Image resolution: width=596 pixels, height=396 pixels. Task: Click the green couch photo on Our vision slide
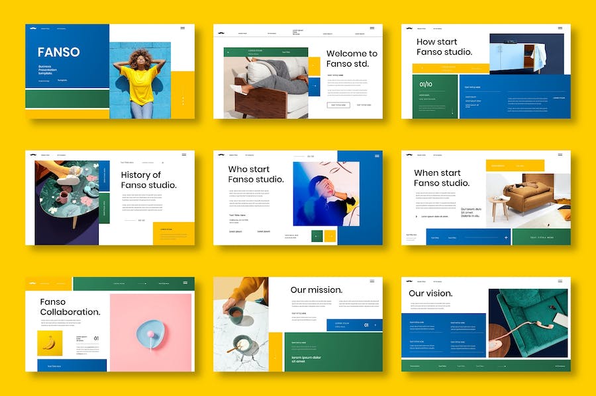pos(528,323)
